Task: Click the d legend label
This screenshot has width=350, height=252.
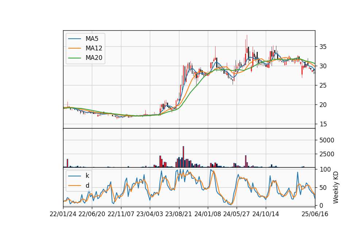Action: tap(87, 186)
